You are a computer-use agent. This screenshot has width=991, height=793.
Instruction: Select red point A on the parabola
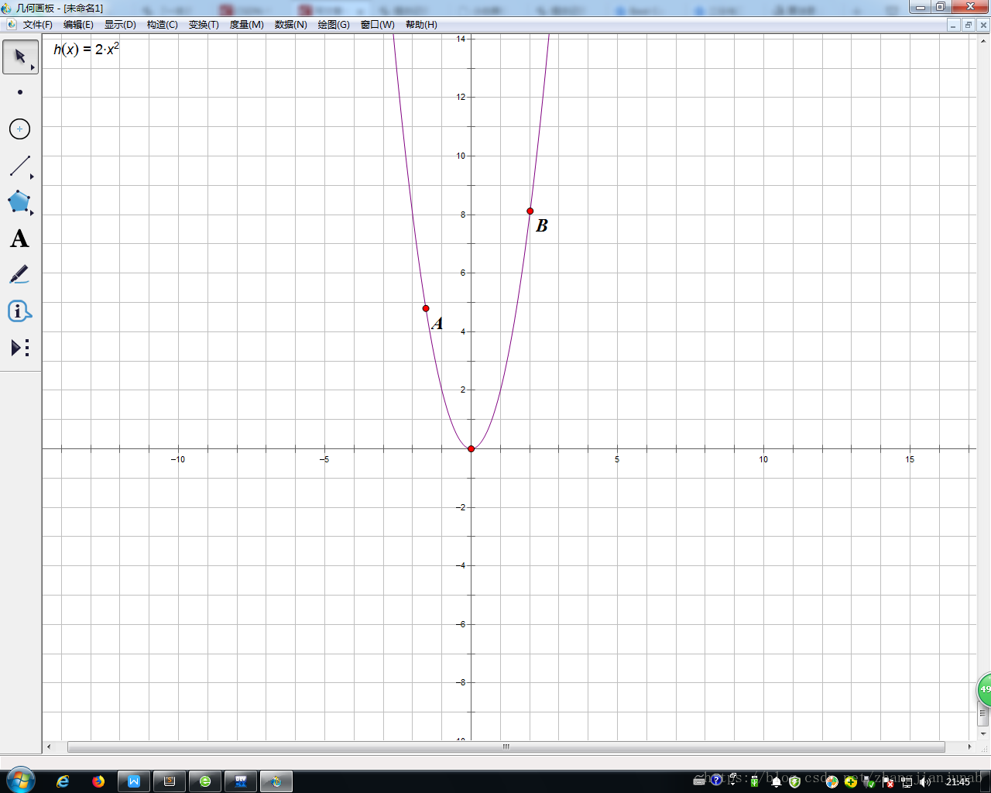point(426,308)
